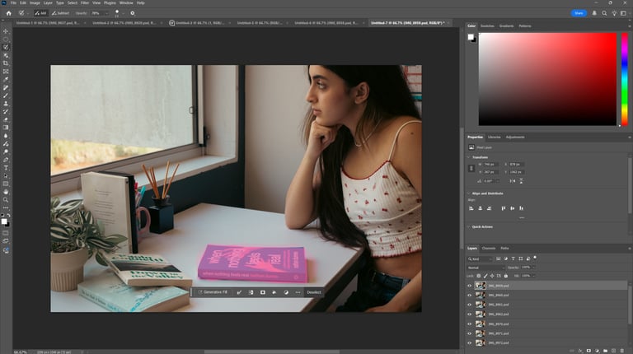Viewport: 633px width, 354px height.
Task: Click the Generative Fill button
Action: pyautogui.click(x=213, y=292)
